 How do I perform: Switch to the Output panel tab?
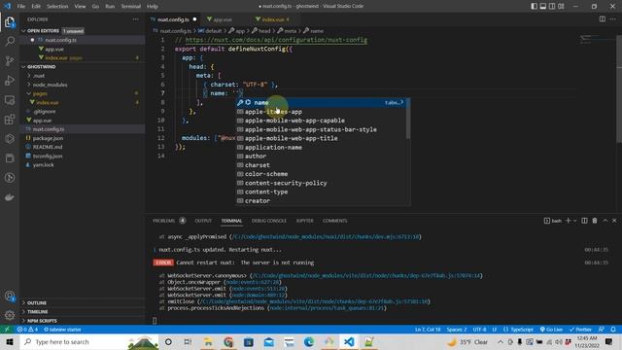click(x=203, y=221)
